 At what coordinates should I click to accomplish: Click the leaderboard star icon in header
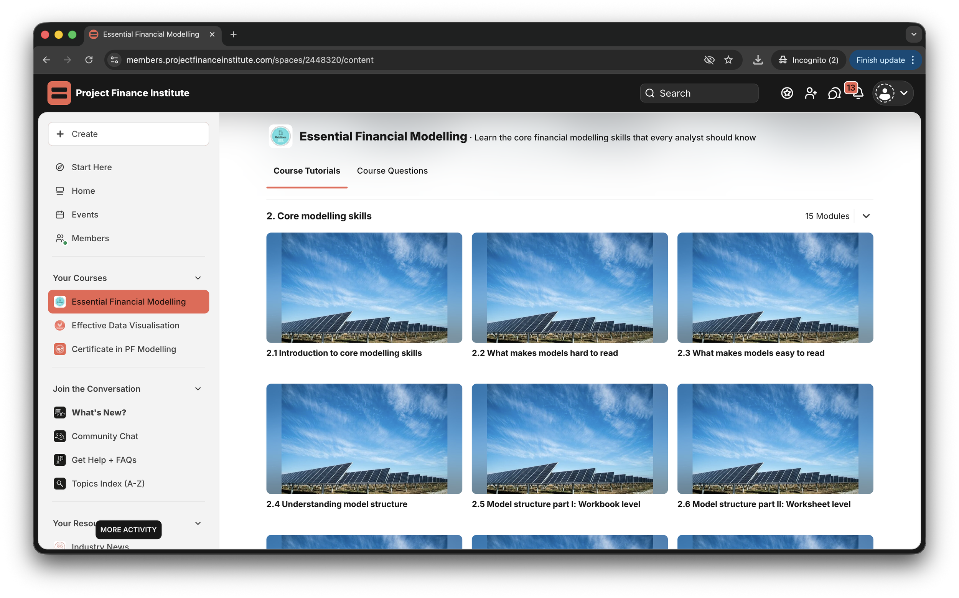(x=787, y=93)
